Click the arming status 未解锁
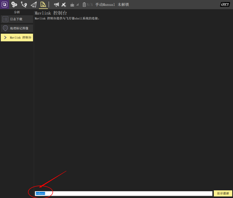Viewport: 233px width, 198px height. click(x=123, y=5)
